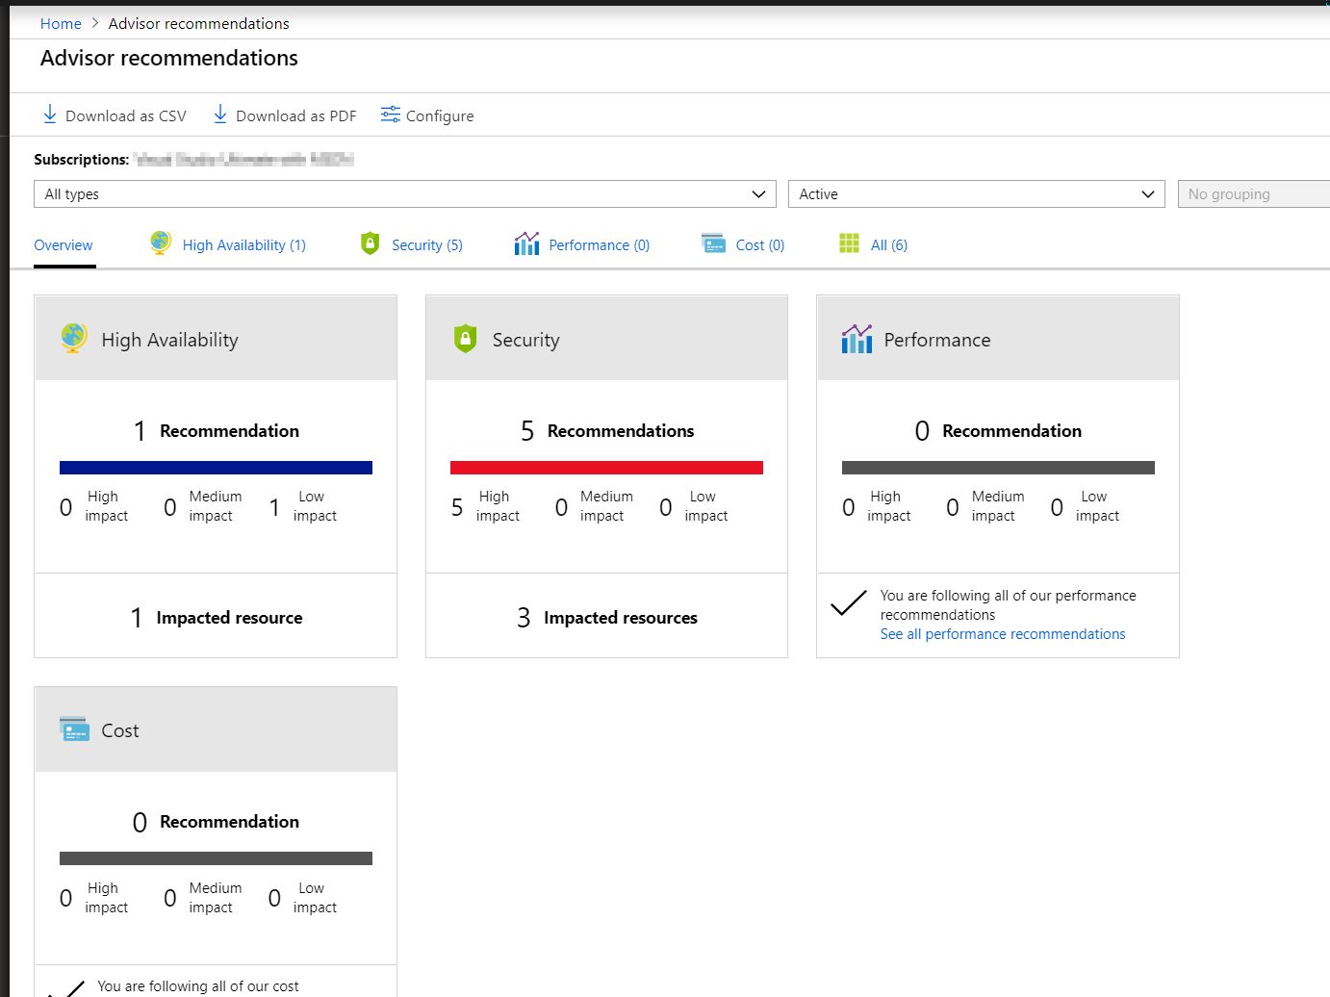Click Download as PDF button
The image size is (1330, 997).
click(x=285, y=115)
